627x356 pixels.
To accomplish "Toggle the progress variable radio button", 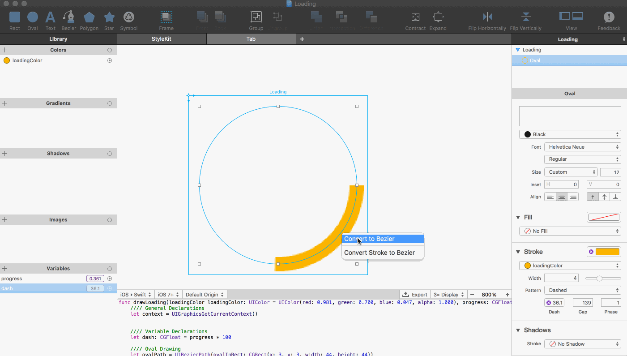I will tap(110, 279).
